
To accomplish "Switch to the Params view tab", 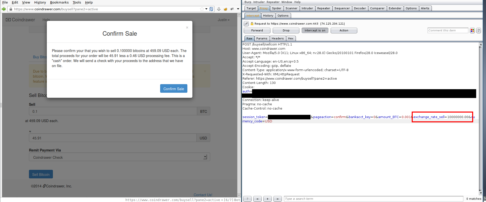I will click(262, 38).
